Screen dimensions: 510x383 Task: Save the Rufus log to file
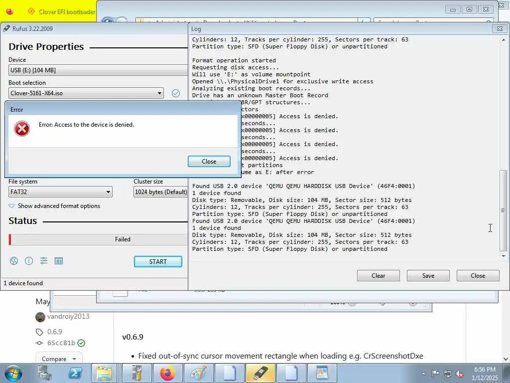click(x=428, y=275)
